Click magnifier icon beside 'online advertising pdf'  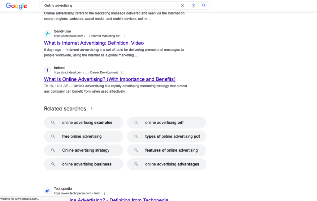(136, 123)
